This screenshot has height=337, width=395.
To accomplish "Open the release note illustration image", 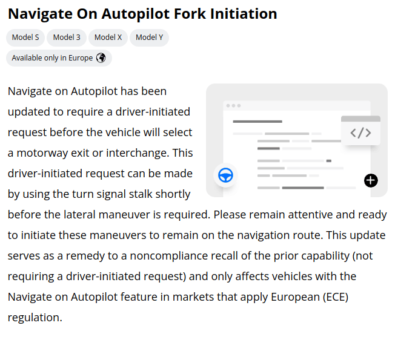I will [x=297, y=140].
